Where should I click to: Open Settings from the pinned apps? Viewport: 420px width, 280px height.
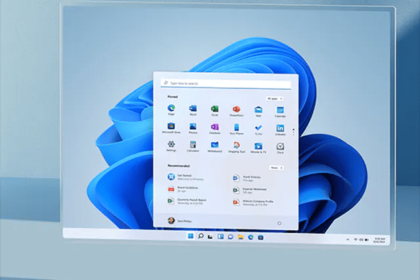pyautogui.click(x=171, y=146)
